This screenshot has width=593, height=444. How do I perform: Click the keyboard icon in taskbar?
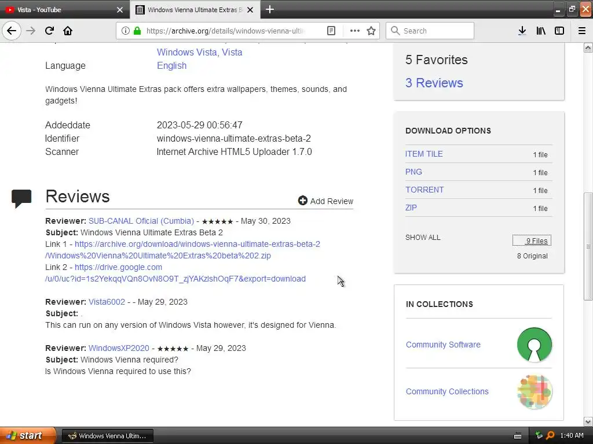(x=518, y=436)
